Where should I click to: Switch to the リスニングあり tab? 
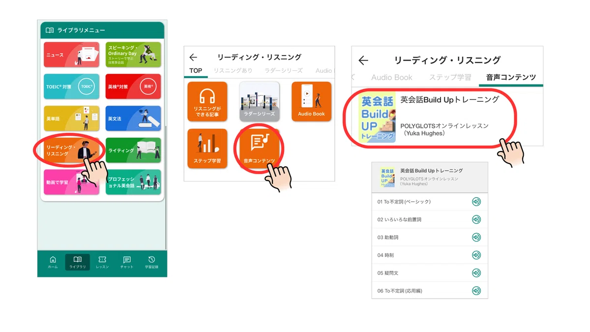coord(233,71)
